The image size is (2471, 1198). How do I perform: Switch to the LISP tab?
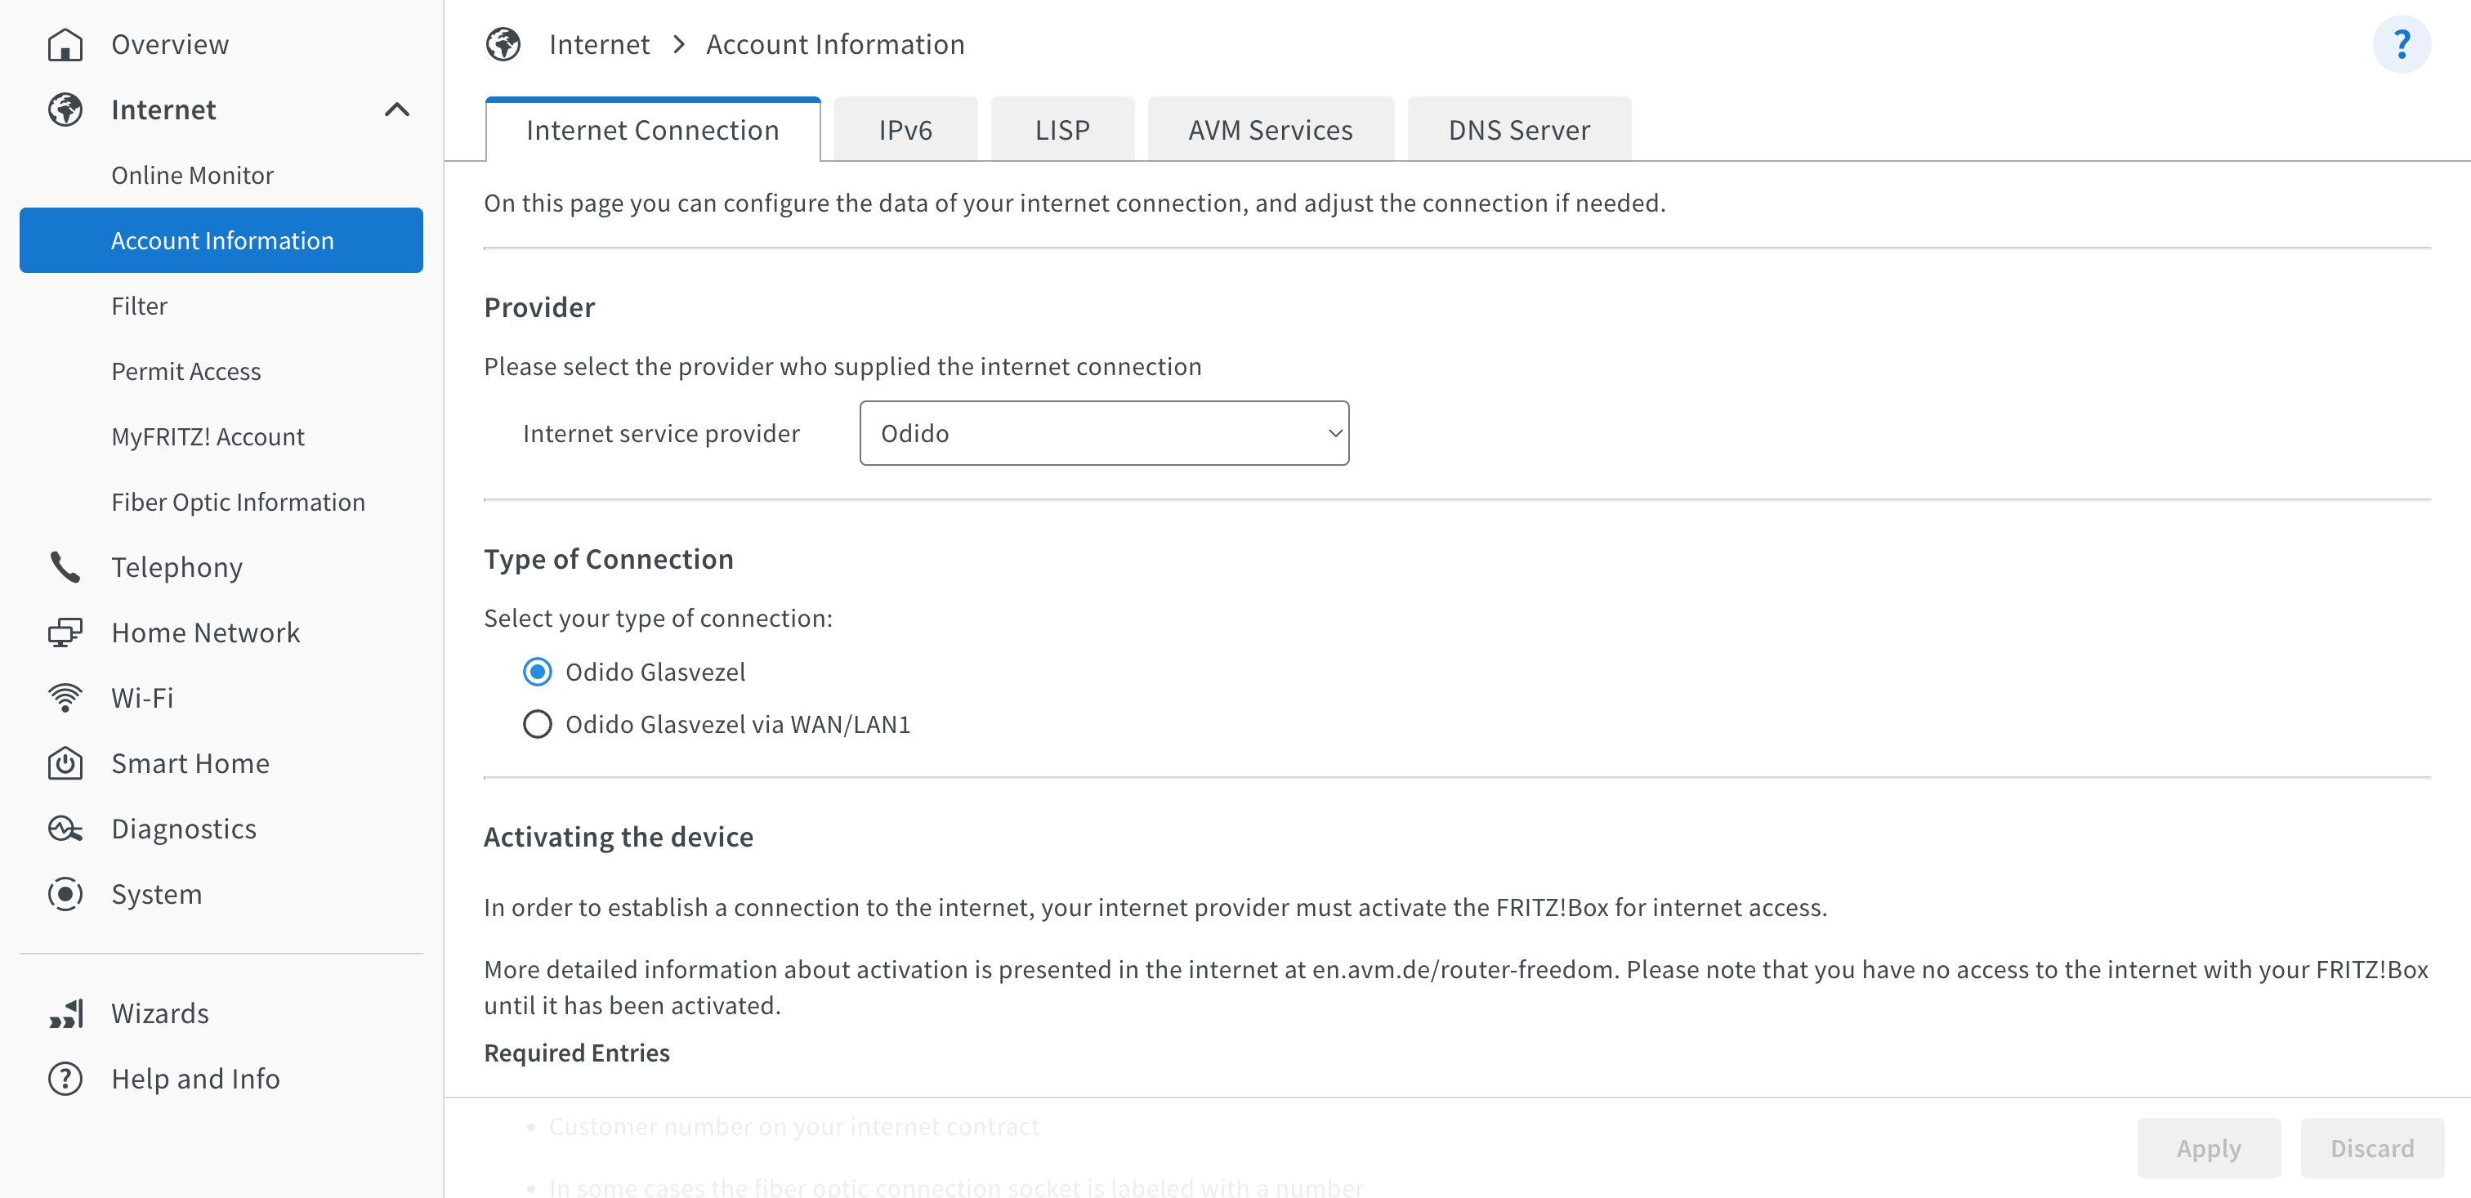(1062, 129)
